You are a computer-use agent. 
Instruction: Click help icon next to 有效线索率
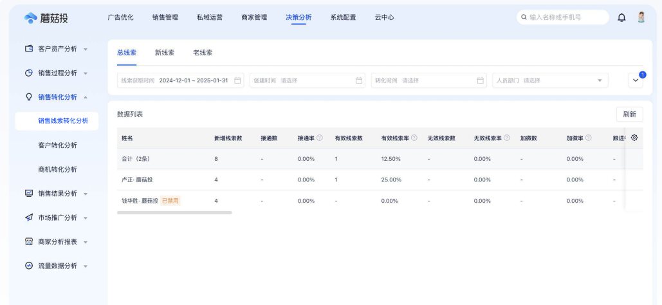click(414, 138)
